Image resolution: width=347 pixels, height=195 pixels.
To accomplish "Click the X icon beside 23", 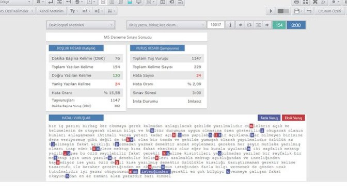I will (315, 2).
